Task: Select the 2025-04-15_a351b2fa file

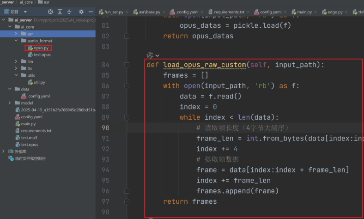Action: click(x=55, y=110)
